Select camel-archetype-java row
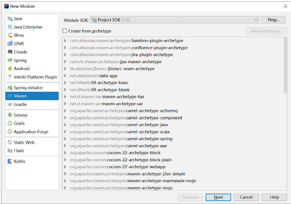291x204 pixels. coord(173,125)
